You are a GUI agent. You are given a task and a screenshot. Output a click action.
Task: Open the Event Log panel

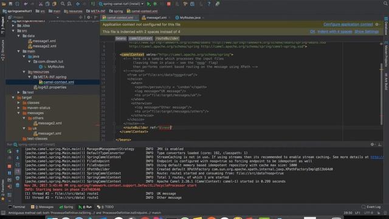[371, 207]
